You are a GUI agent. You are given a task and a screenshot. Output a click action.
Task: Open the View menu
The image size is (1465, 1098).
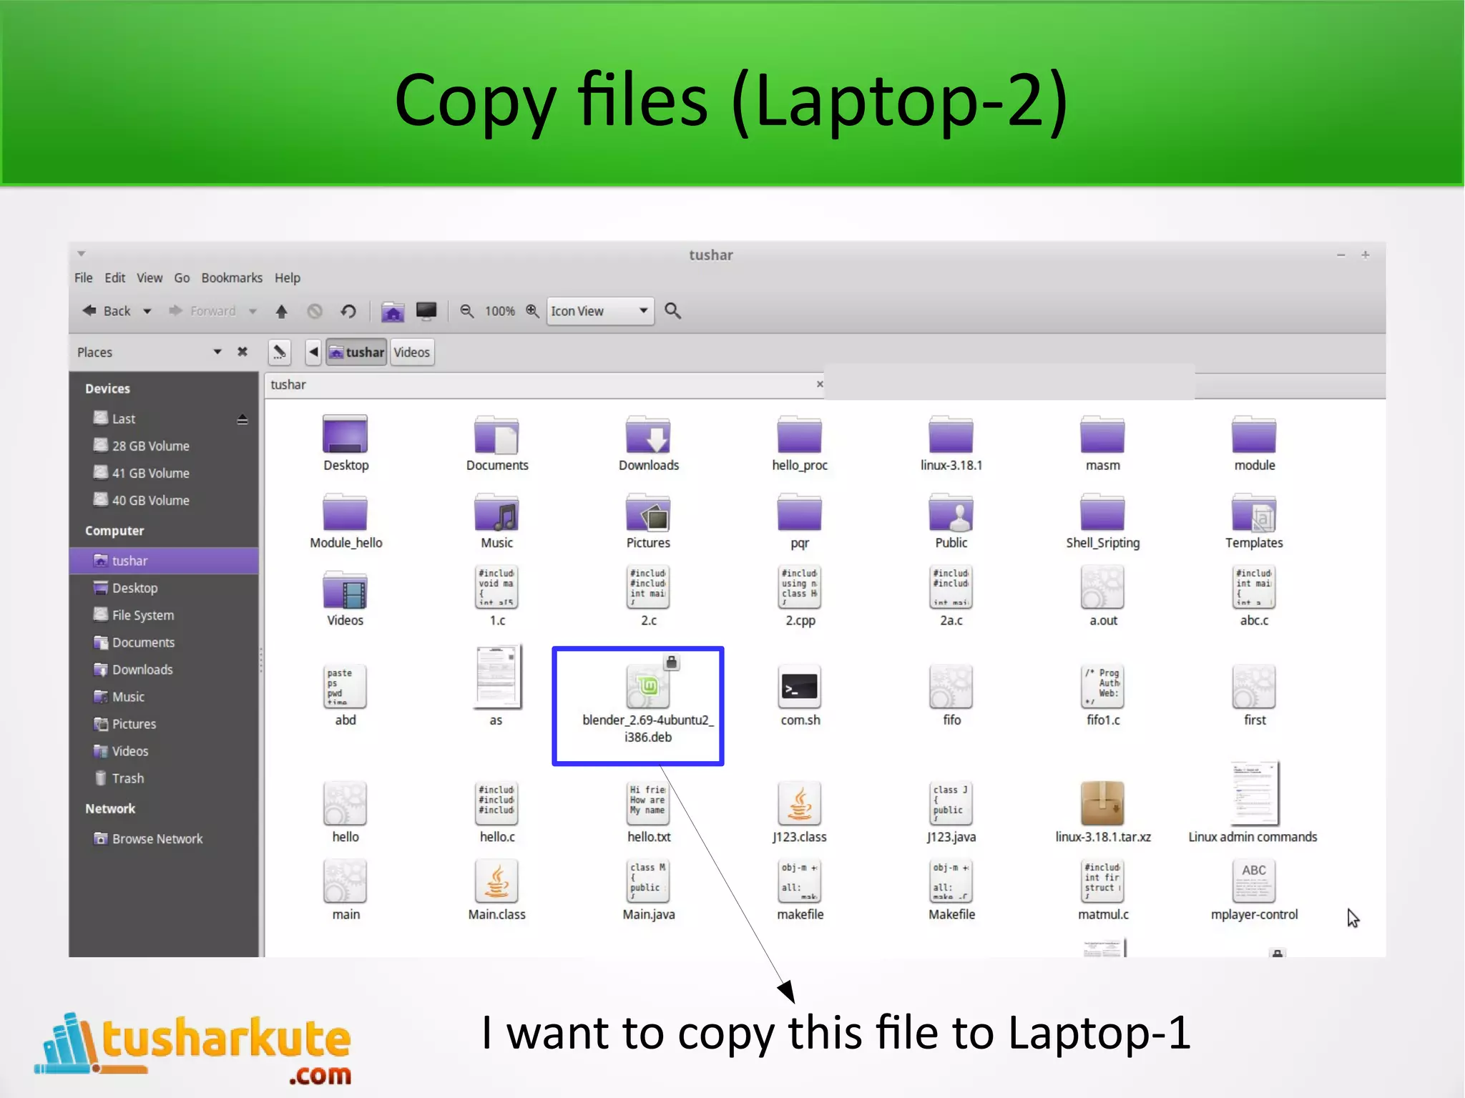pos(150,278)
